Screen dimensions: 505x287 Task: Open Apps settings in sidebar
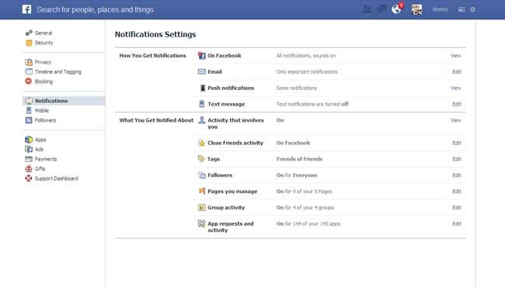pyautogui.click(x=40, y=140)
